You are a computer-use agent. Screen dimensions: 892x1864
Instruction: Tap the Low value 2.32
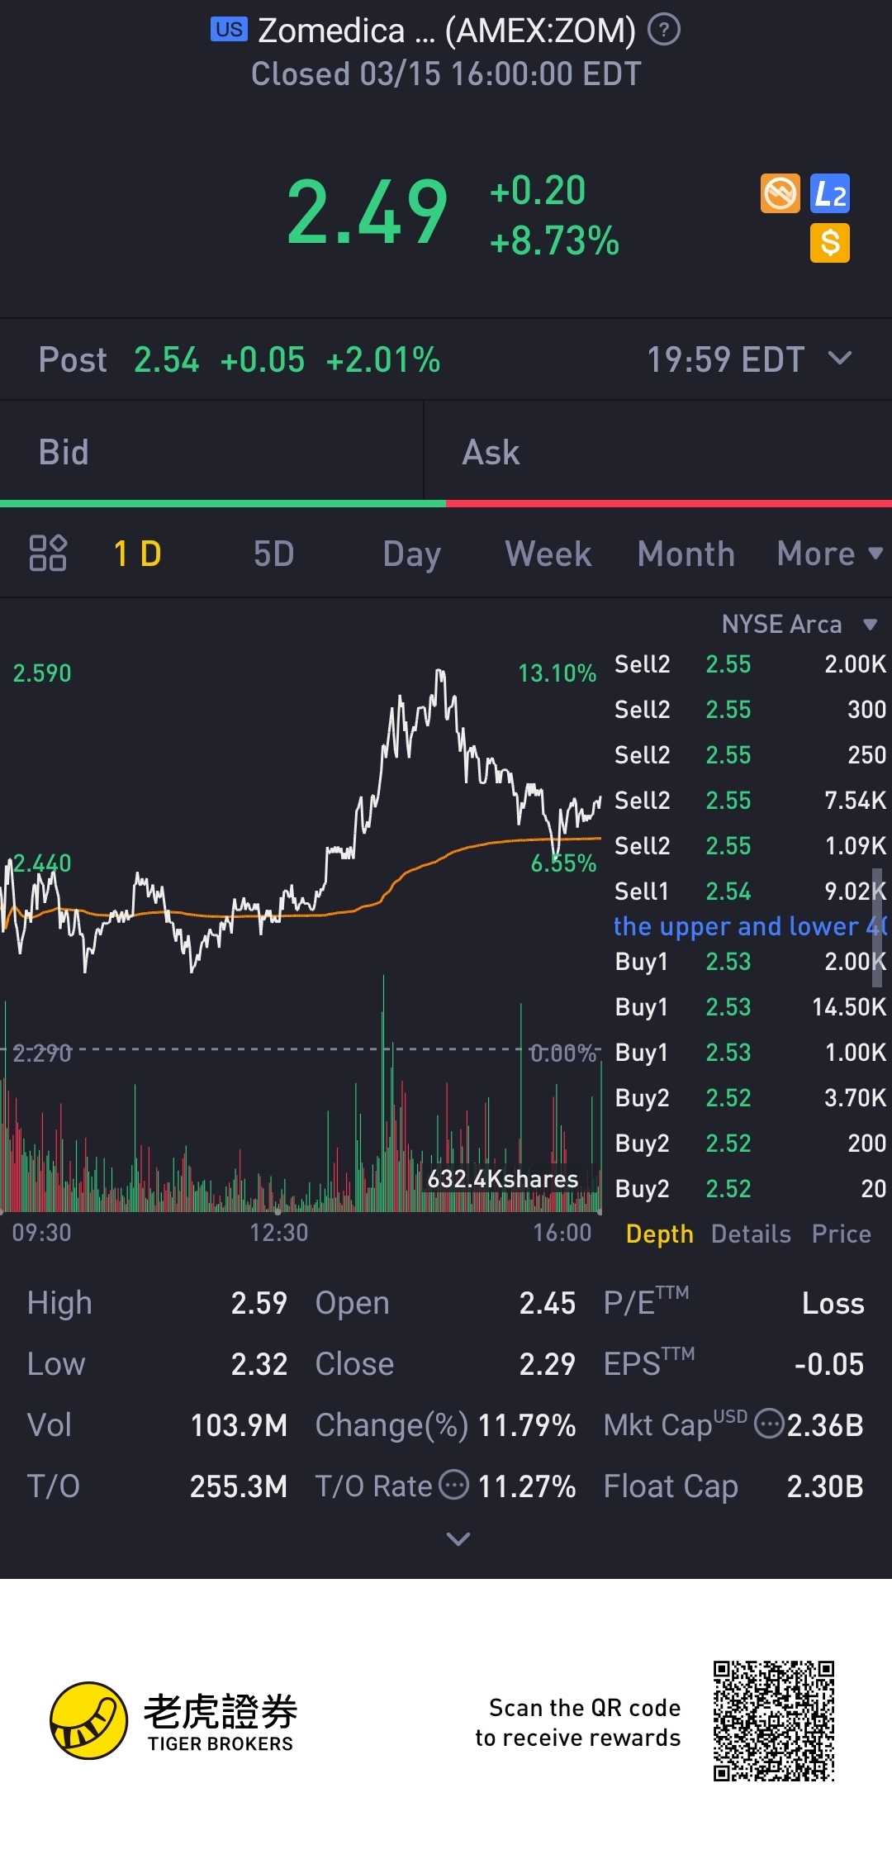259,1364
